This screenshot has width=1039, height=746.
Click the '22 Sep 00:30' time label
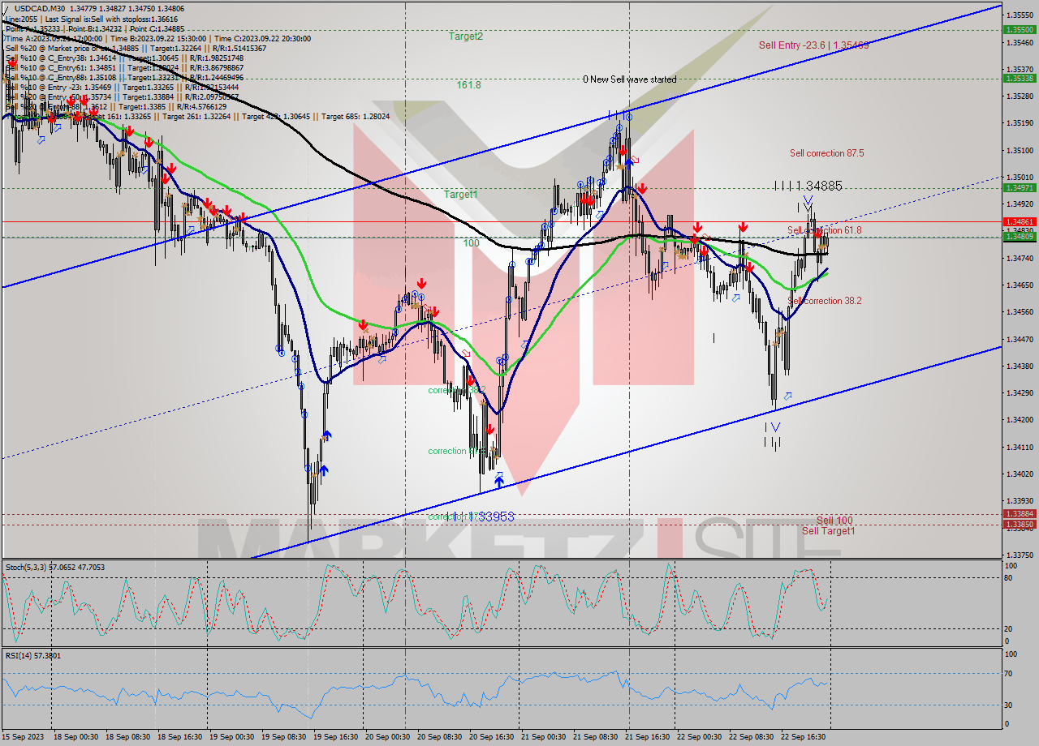(x=698, y=737)
